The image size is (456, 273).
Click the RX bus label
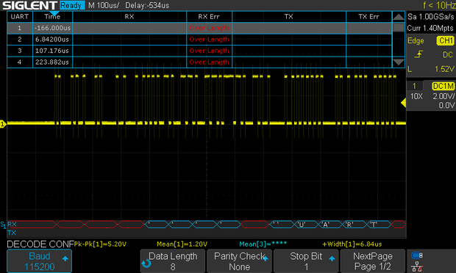(x=12, y=225)
